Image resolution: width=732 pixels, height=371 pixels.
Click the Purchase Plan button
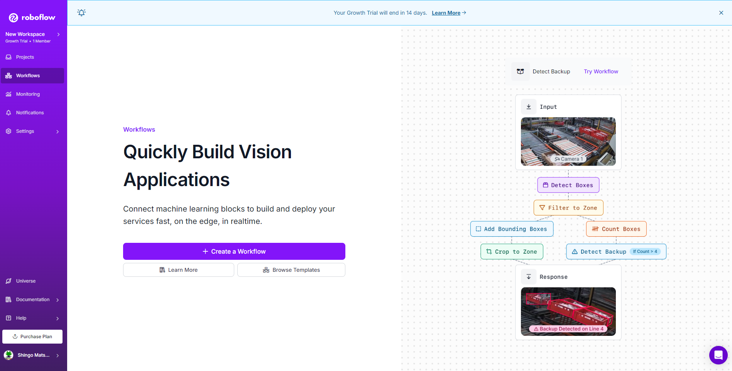tap(32, 337)
